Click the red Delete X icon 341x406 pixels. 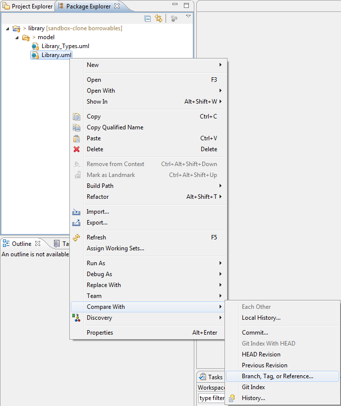pyautogui.click(x=76, y=149)
